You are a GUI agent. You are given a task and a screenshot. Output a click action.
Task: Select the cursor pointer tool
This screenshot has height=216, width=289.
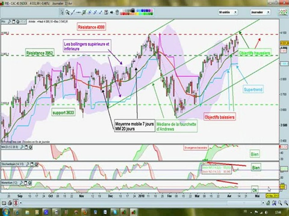click(x=62, y=12)
